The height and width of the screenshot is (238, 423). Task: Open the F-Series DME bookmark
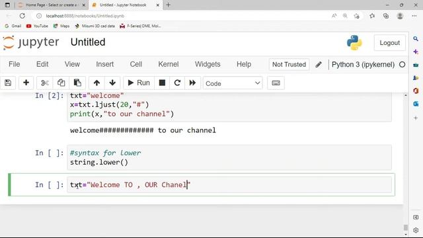coord(141,26)
